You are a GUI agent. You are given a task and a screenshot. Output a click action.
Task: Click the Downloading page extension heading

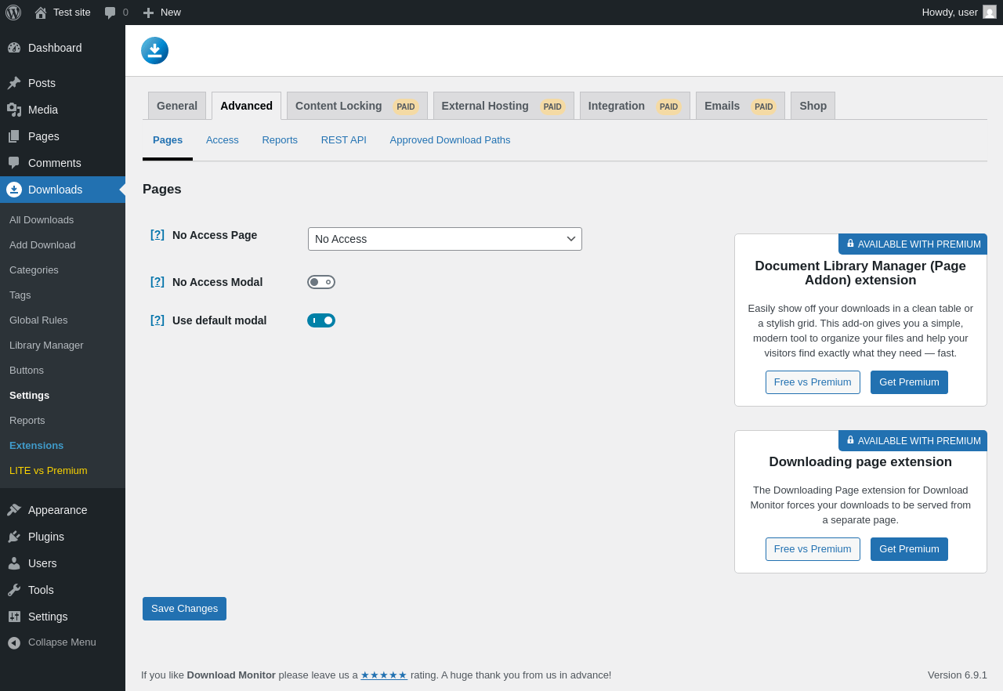point(860,462)
